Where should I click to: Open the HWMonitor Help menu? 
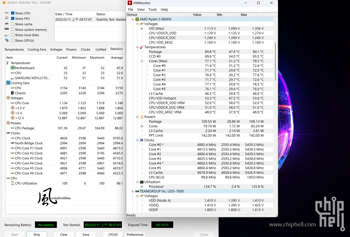pos(164,9)
